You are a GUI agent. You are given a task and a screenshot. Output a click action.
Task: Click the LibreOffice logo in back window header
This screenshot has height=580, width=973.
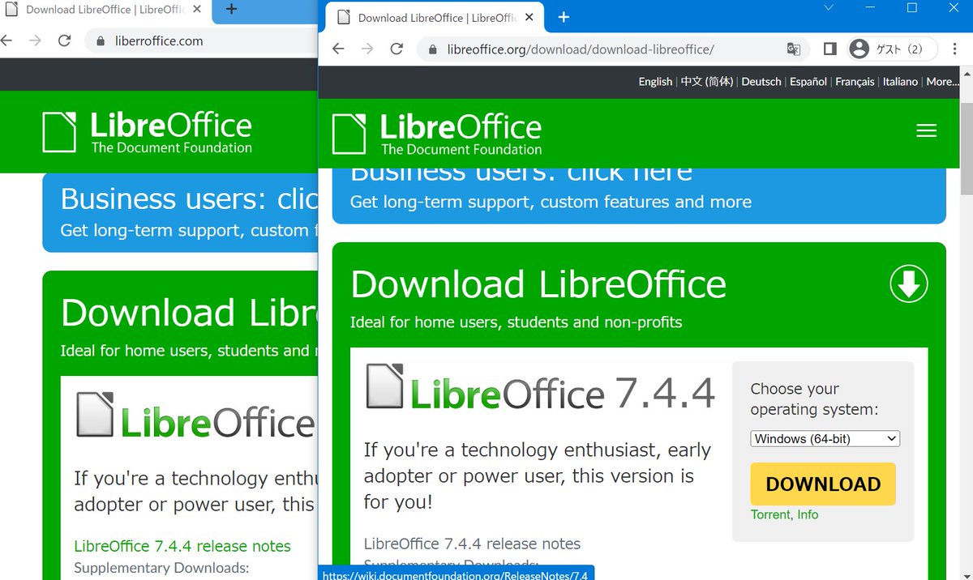[x=148, y=132]
